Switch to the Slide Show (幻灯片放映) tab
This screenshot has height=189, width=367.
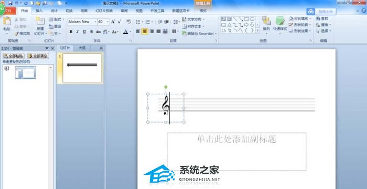104,11
